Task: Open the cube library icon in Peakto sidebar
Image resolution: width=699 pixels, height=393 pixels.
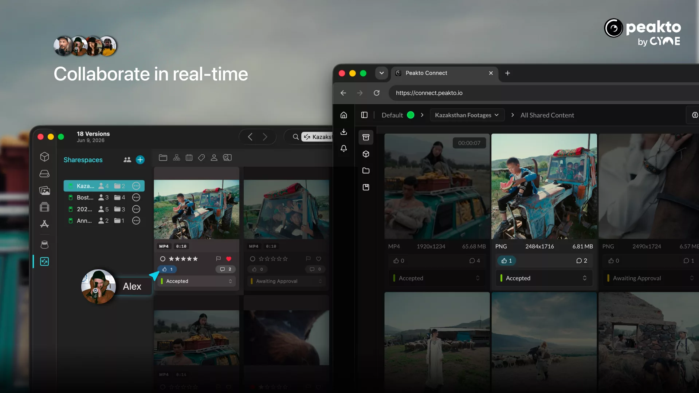Action: (x=44, y=157)
